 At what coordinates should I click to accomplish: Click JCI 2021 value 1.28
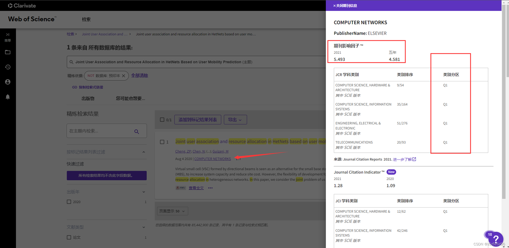(x=338, y=186)
